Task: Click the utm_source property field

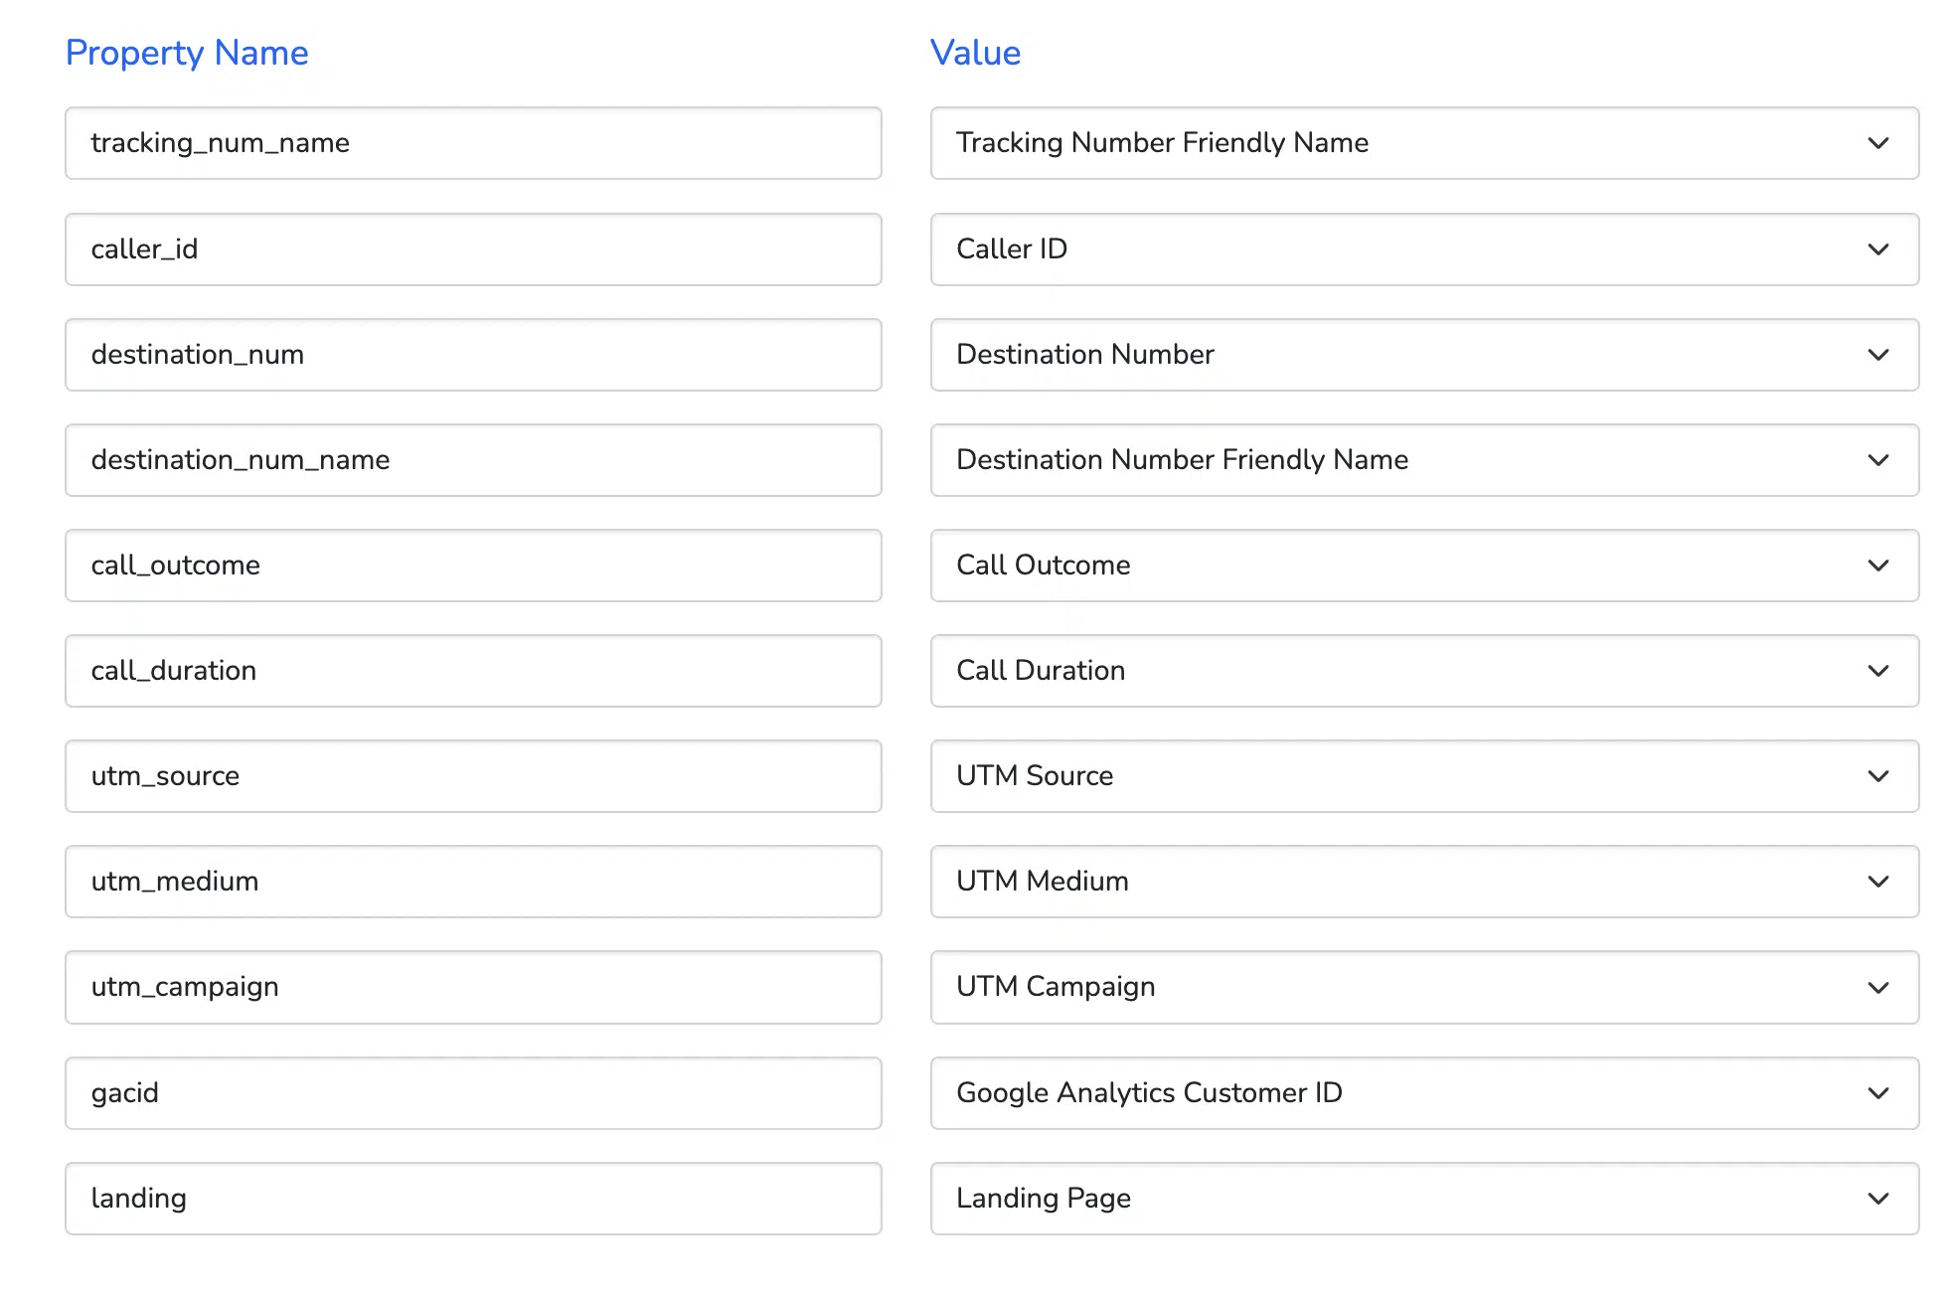Action: 473,776
